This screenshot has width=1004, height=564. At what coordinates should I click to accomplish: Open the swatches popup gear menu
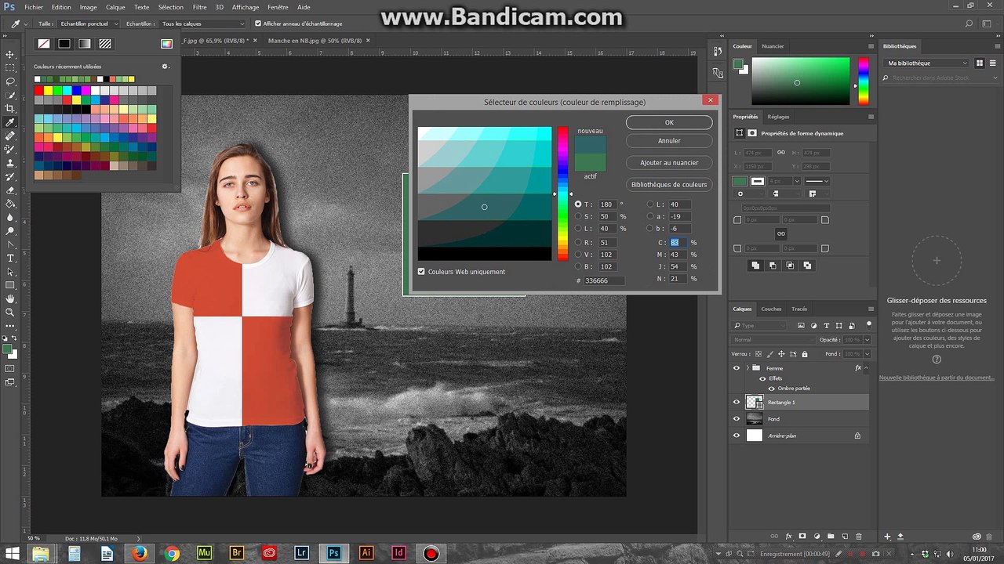[x=166, y=67]
